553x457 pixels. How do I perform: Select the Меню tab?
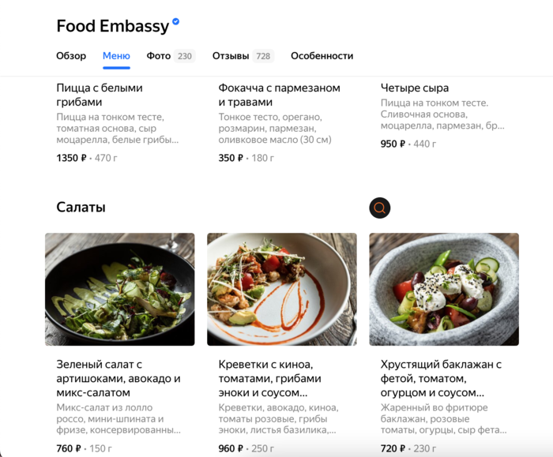pyautogui.click(x=116, y=56)
